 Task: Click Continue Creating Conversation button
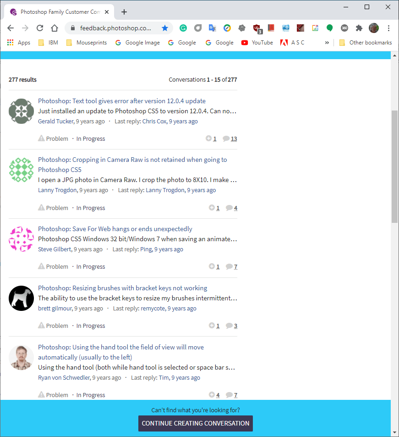[x=196, y=423]
